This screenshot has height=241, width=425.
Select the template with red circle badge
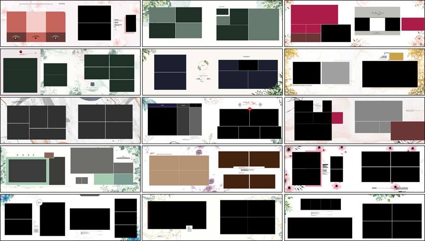click(x=212, y=120)
